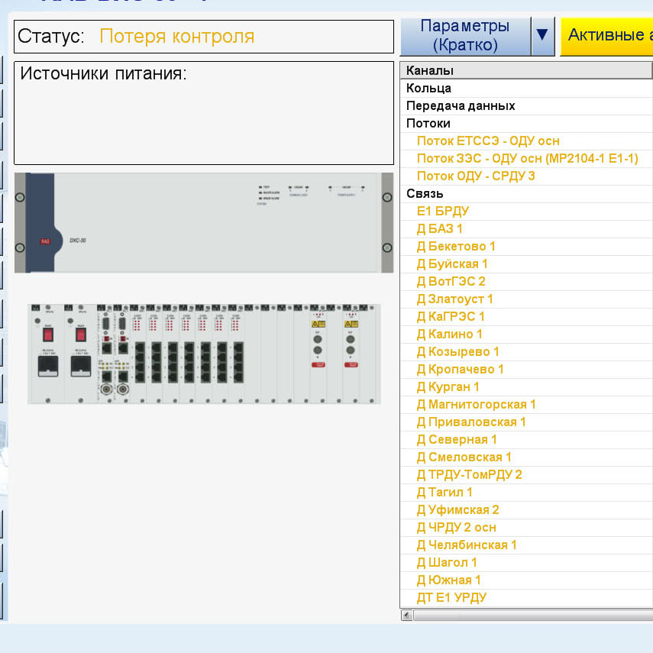
Task: Open the Параметры dropdown arrow
Action: [542, 35]
